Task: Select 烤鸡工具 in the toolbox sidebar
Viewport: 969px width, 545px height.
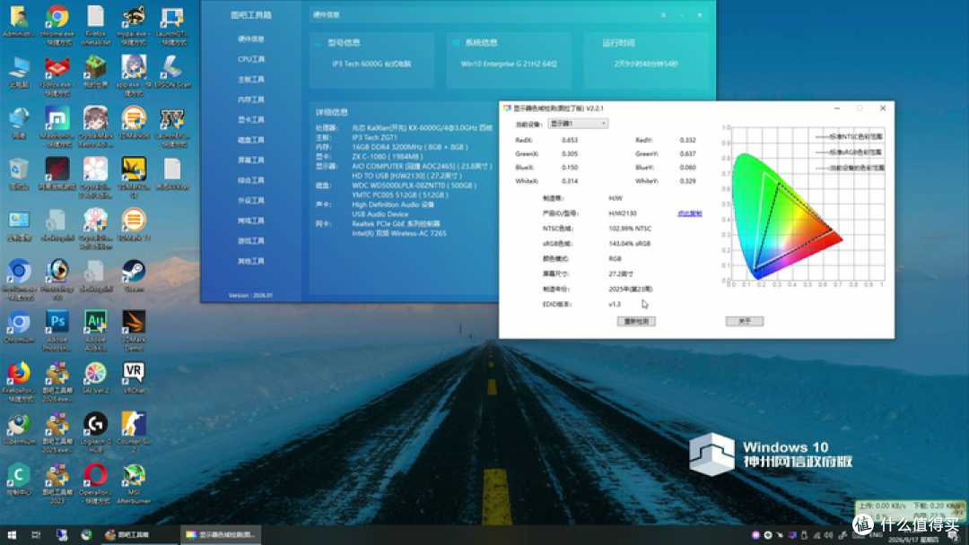Action: click(x=251, y=221)
